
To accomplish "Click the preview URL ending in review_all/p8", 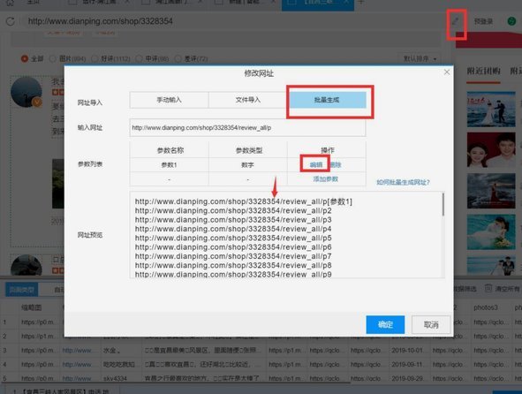I will [x=233, y=265].
